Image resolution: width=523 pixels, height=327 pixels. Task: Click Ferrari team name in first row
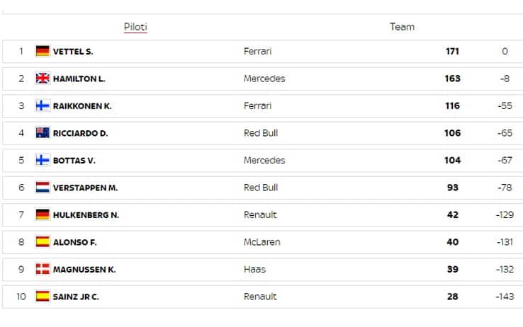tap(257, 52)
